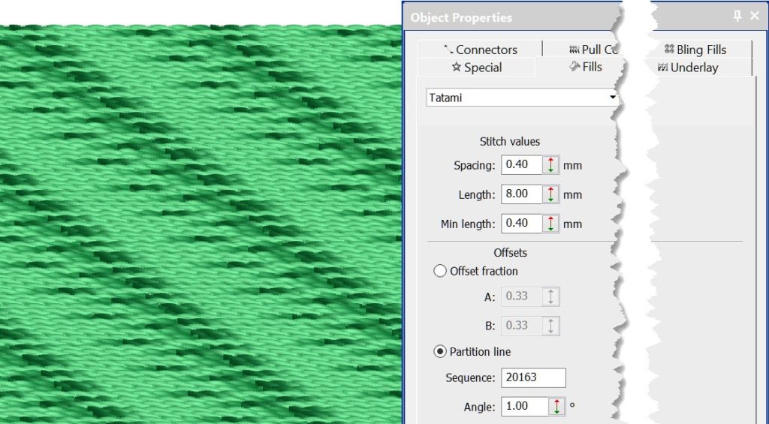Open the Connectors tab
Viewport: 769px width, 424px height.
(480, 50)
